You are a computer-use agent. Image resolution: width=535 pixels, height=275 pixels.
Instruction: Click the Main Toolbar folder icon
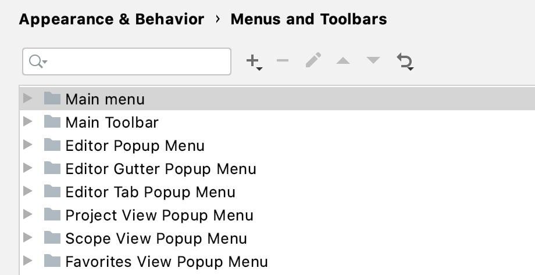52,122
